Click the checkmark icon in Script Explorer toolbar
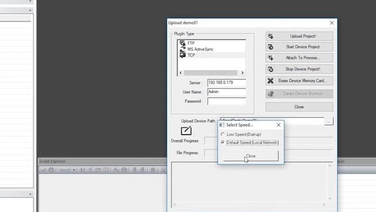 point(43,170)
